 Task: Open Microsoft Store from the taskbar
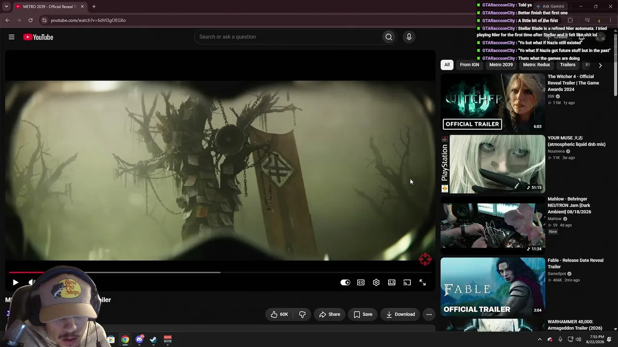(111, 340)
